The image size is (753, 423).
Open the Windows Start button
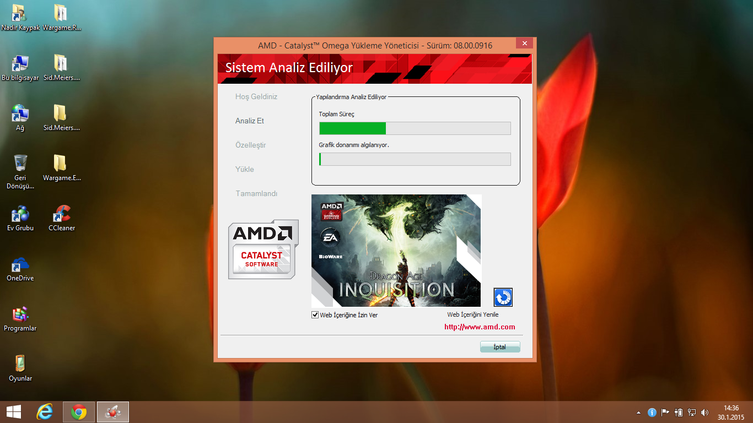[x=14, y=412]
